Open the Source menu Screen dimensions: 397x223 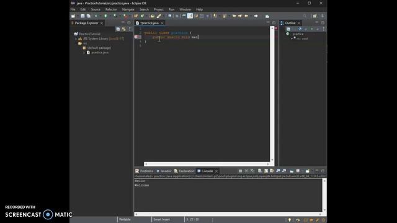point(96,9)
